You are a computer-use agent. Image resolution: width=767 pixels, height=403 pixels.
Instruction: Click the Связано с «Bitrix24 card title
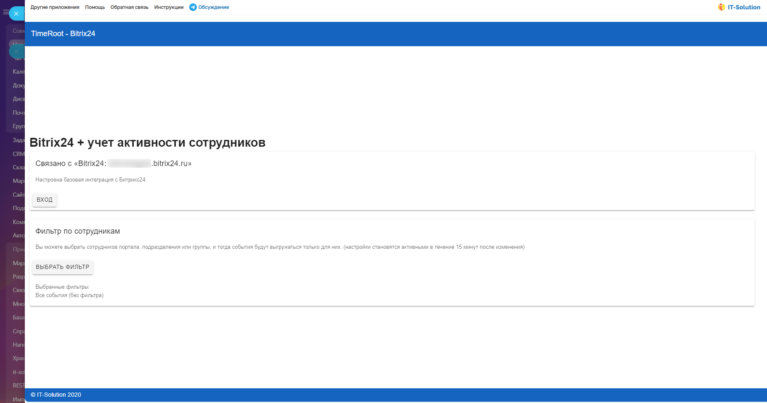point(114,163)
